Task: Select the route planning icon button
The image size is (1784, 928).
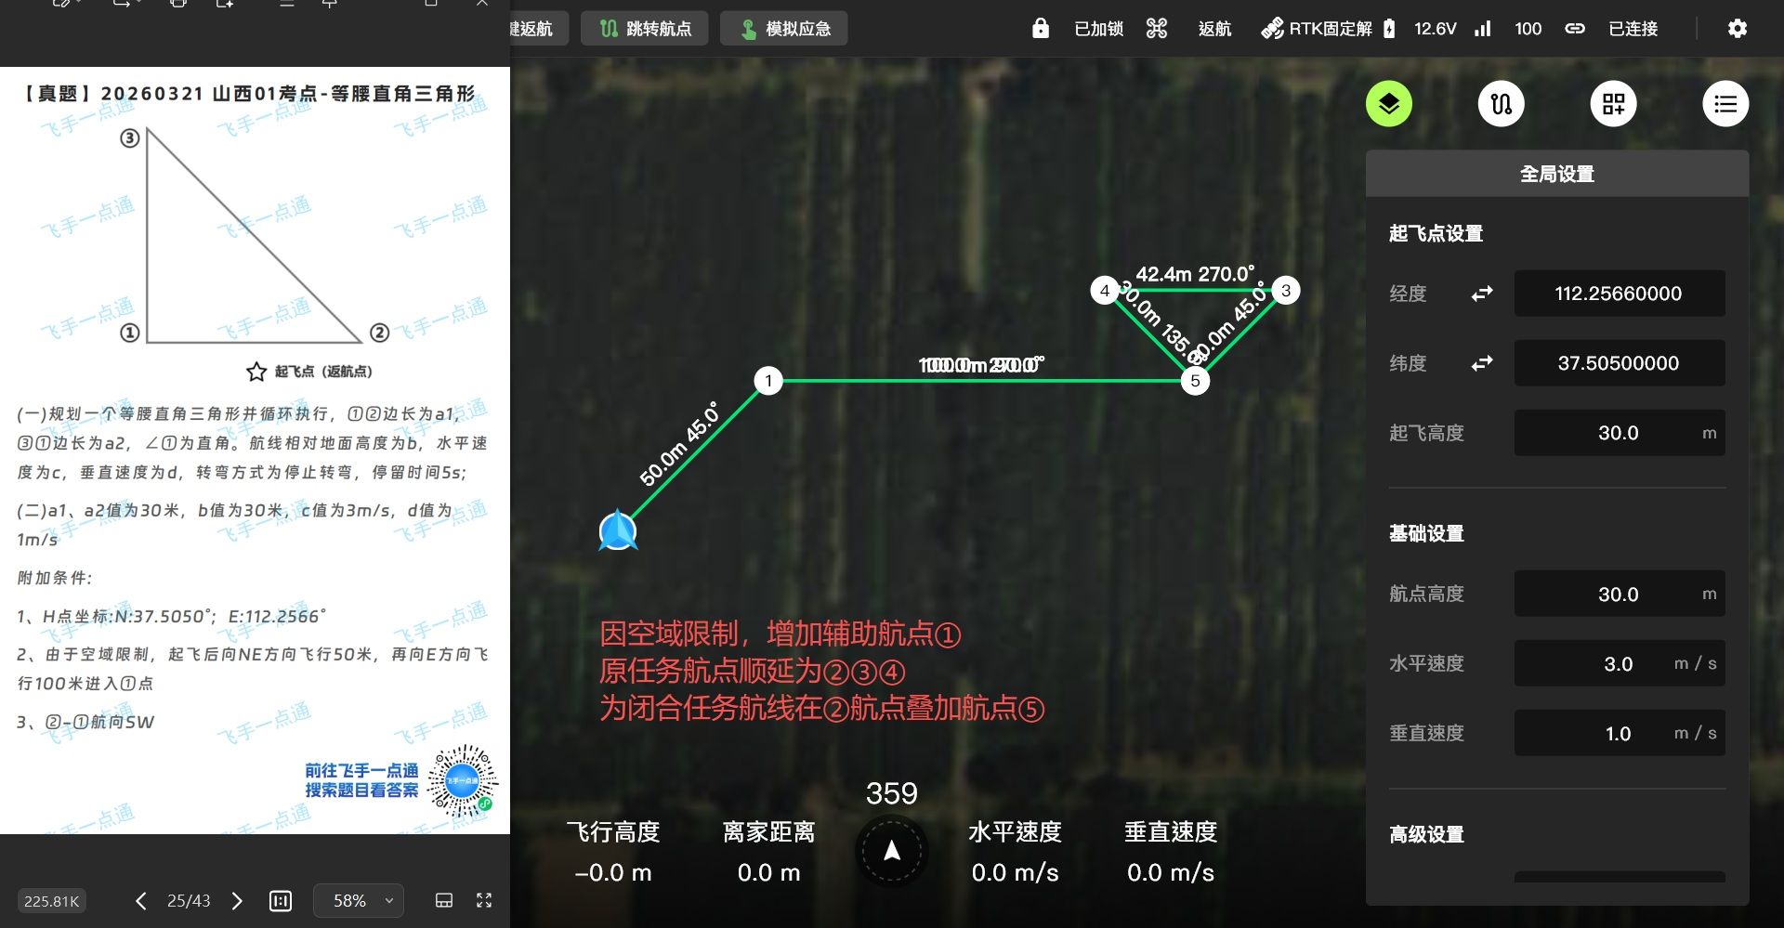Action: (x=1501, y=104)
